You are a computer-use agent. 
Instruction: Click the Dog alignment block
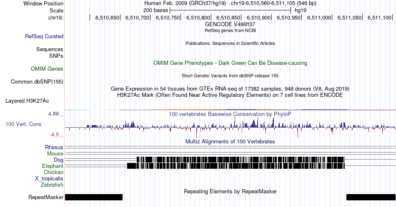241,160
